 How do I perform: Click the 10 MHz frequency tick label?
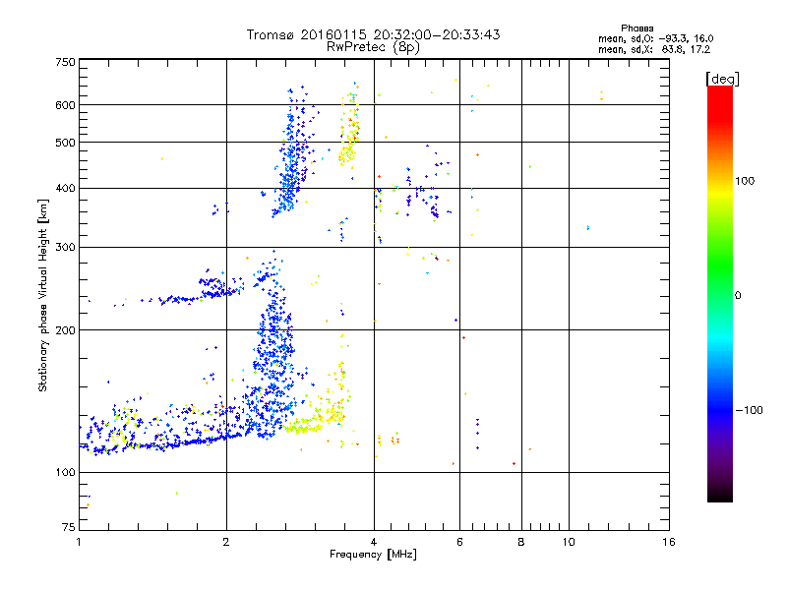pyautogui.click(x=569, y=542)
